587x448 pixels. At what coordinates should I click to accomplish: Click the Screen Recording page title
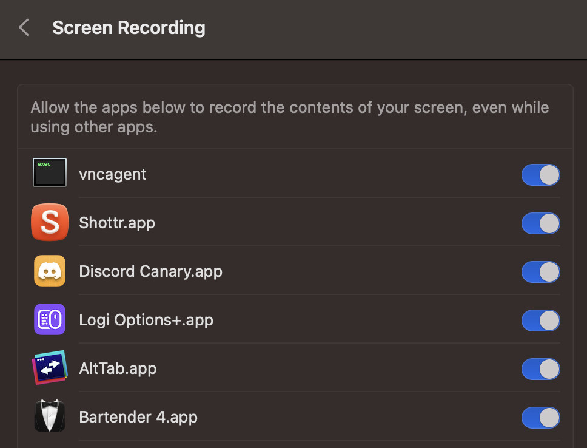click(129, 28)
